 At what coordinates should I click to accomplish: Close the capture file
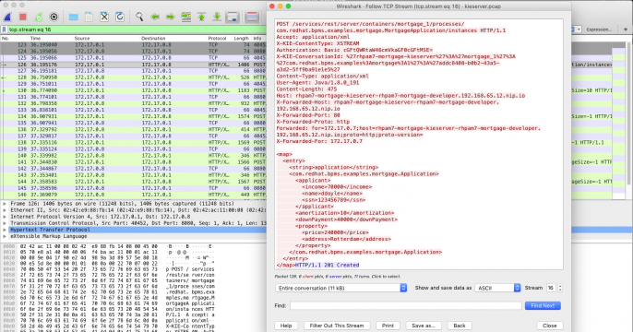point(104,17)
